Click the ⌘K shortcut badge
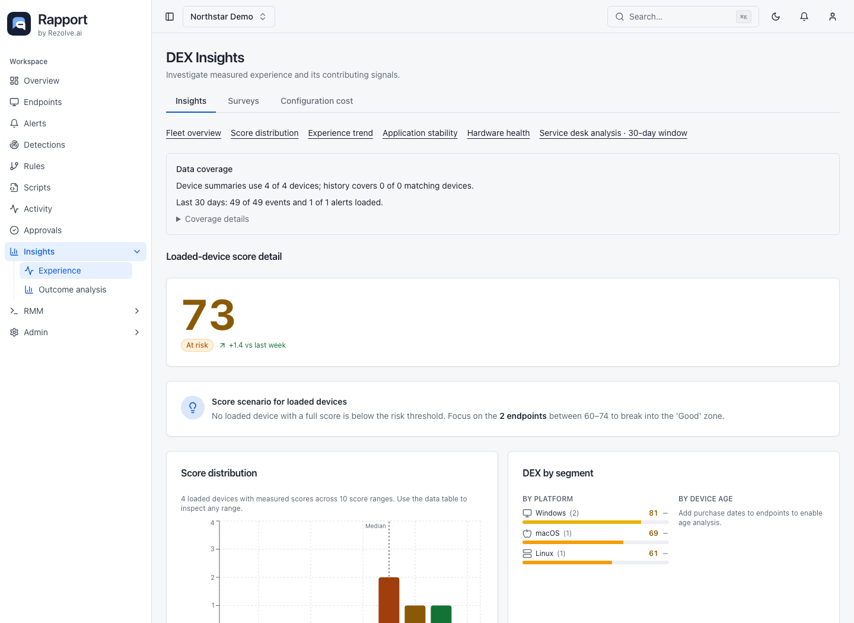The width and height of the screenshot is (854, 623). click(x=744, y=17)
